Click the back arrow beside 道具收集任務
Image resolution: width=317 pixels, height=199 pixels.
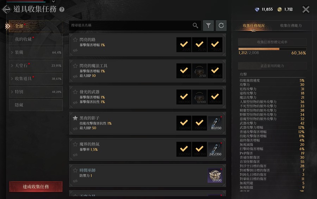[6, 9]
